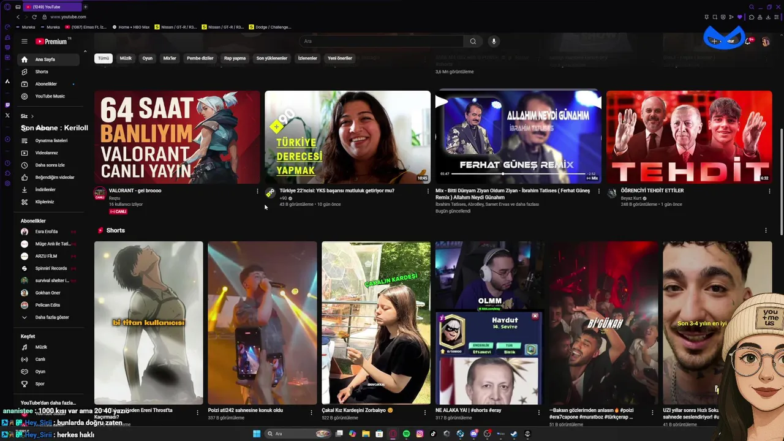Open options for Çakal Kız Kardeşini short
The image size is (784, 441).
(x=425, y=412)
